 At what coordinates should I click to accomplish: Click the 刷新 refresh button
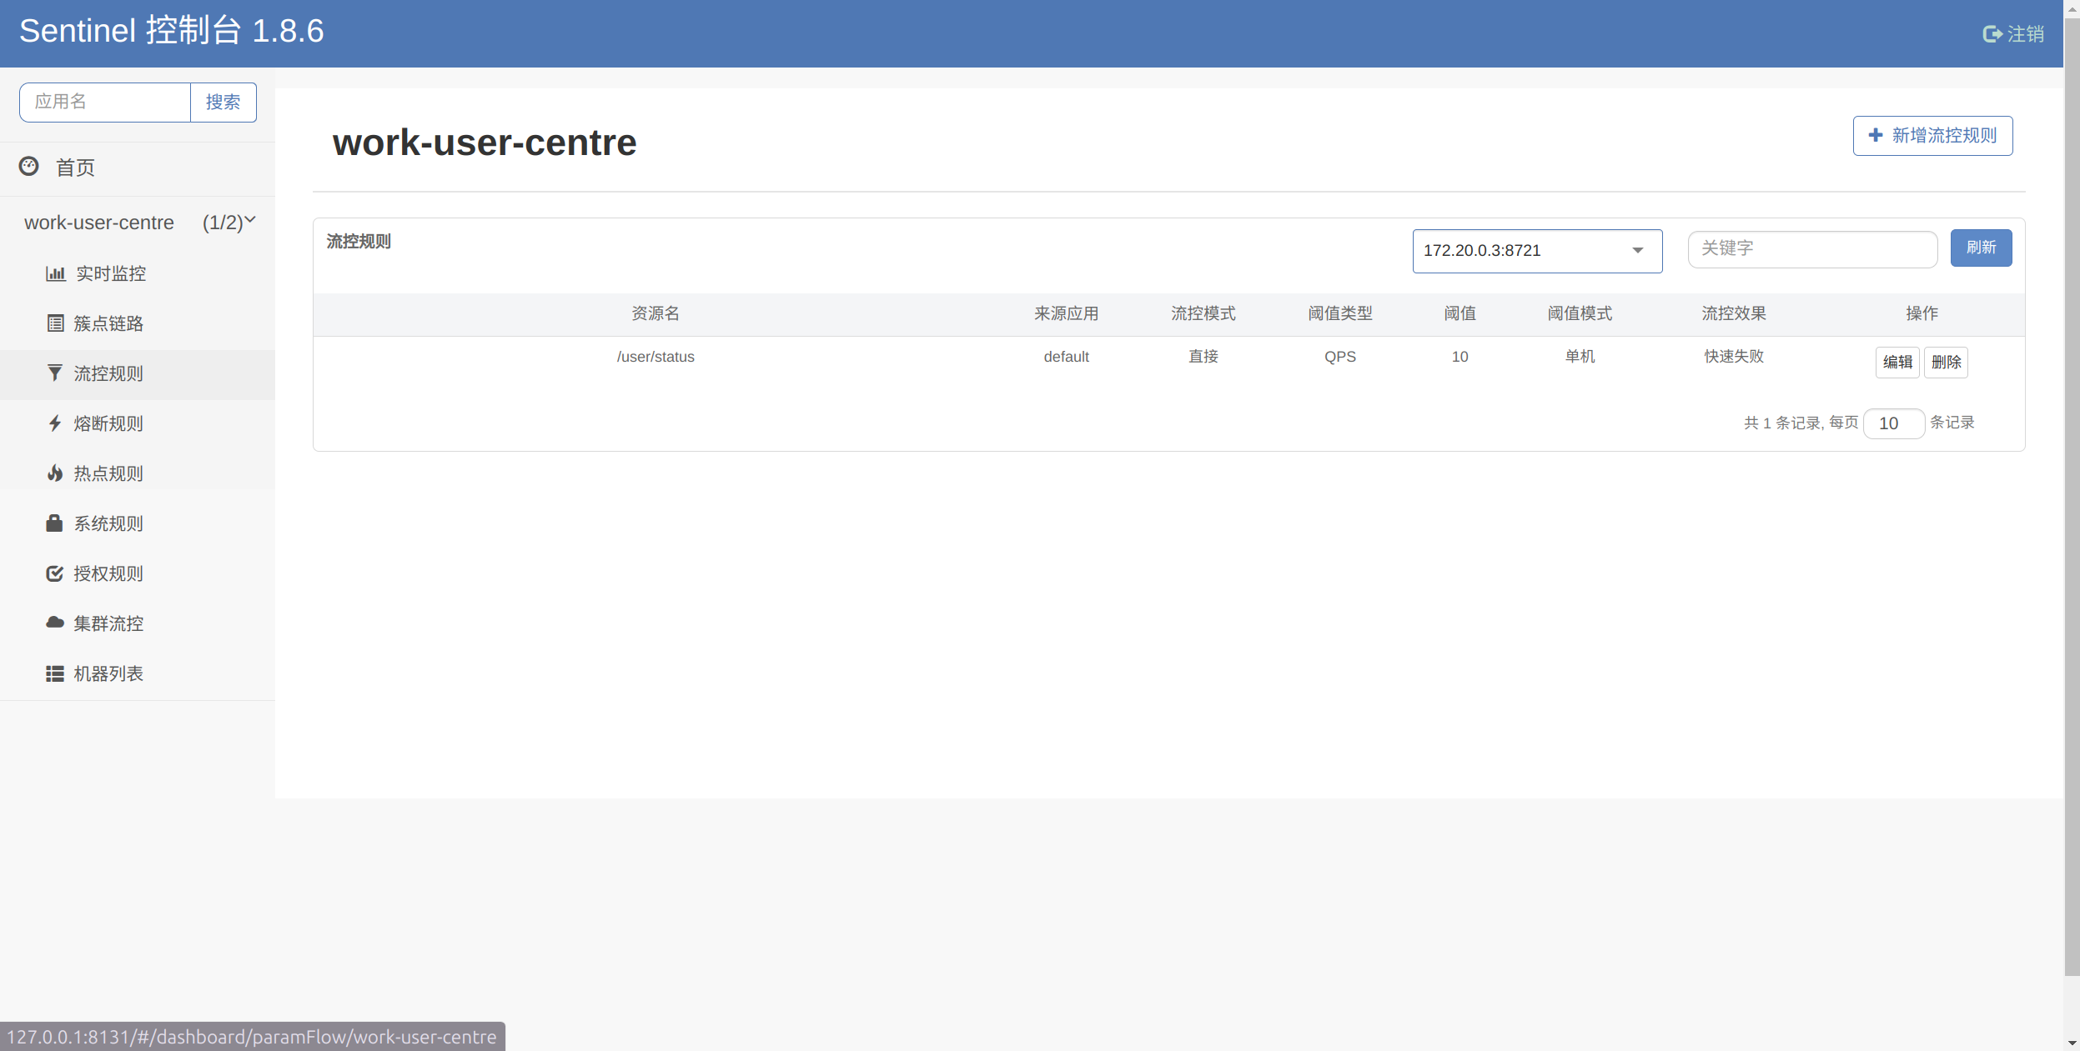point(1981,248)
